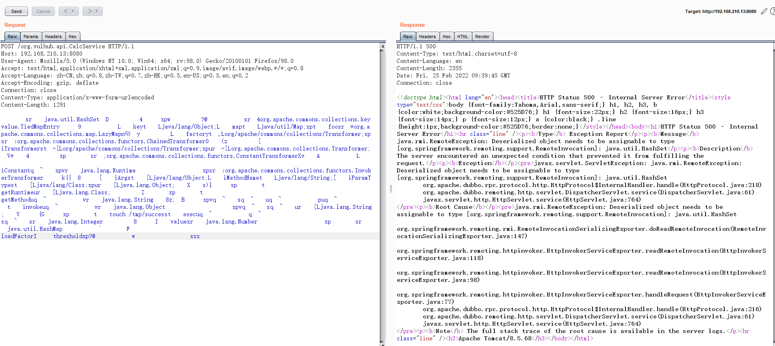Click the 'loadFactorI' payload line
The width and height of the screenshot is (775, 346).
pos(19,236)
